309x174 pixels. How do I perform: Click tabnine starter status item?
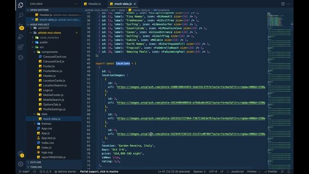[x=66, y=172]
